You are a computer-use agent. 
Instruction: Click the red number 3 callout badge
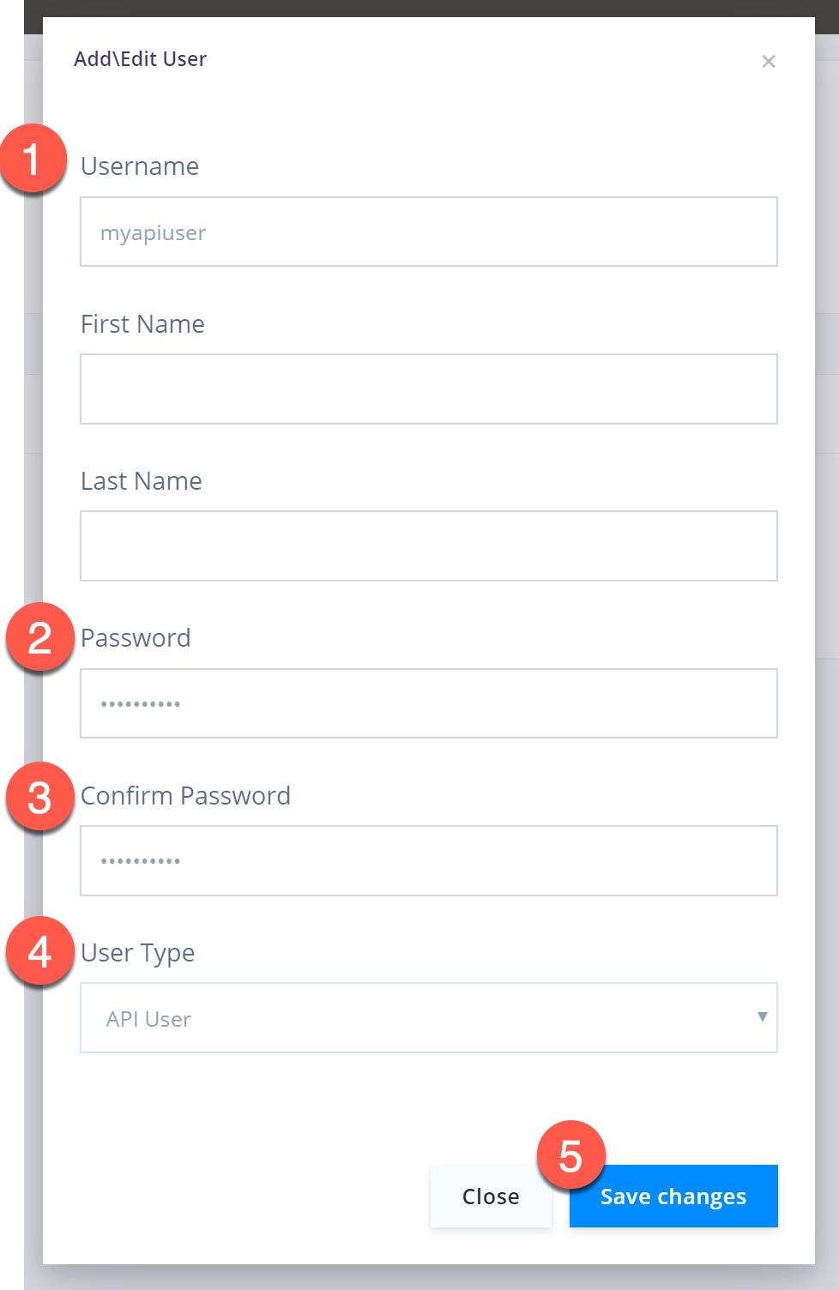[39, 797]
